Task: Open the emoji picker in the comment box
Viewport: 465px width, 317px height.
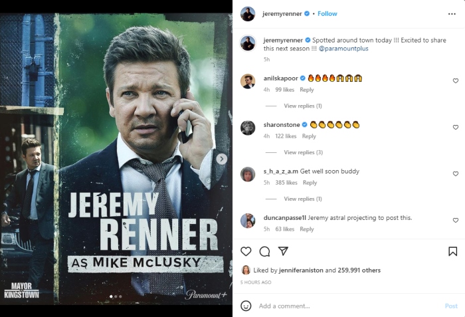Action: click(x=246, y=306)
